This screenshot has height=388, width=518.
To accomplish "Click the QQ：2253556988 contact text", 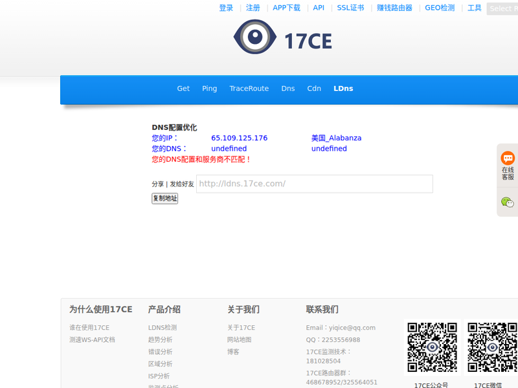I will click(333, 340).
